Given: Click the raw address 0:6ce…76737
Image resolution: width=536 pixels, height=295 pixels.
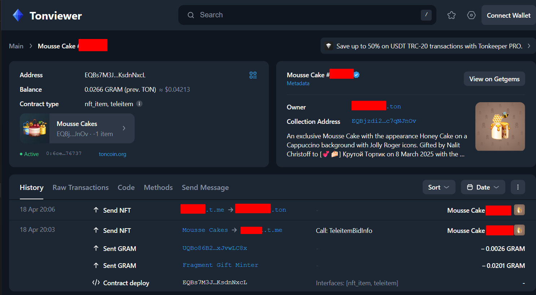Looking at the screenshot, I should pos(64,153).
